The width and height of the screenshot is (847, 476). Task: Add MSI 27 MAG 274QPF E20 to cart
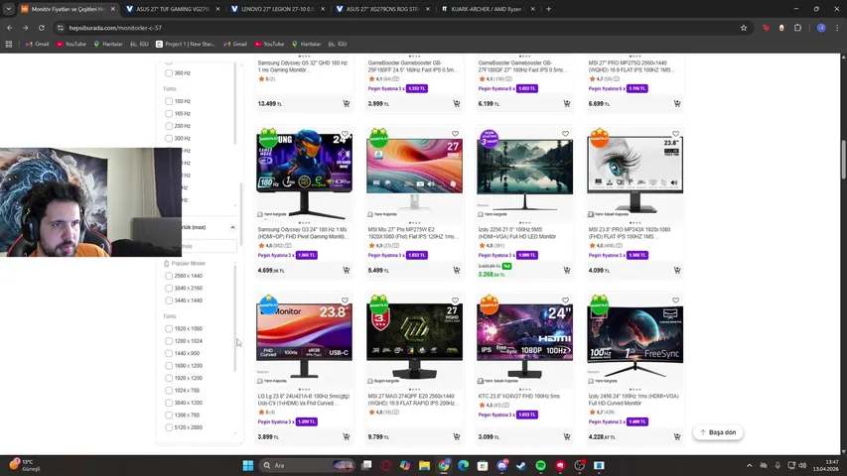pos(457,436)
